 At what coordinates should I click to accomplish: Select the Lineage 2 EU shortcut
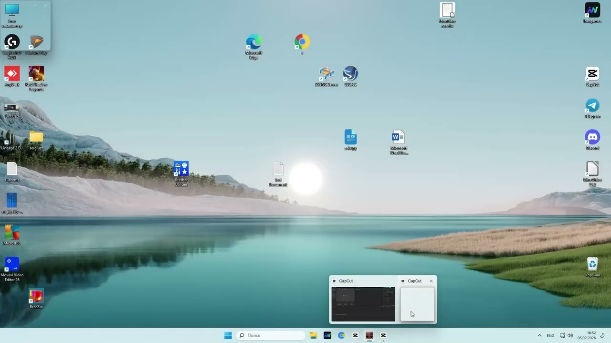[12, 140]
